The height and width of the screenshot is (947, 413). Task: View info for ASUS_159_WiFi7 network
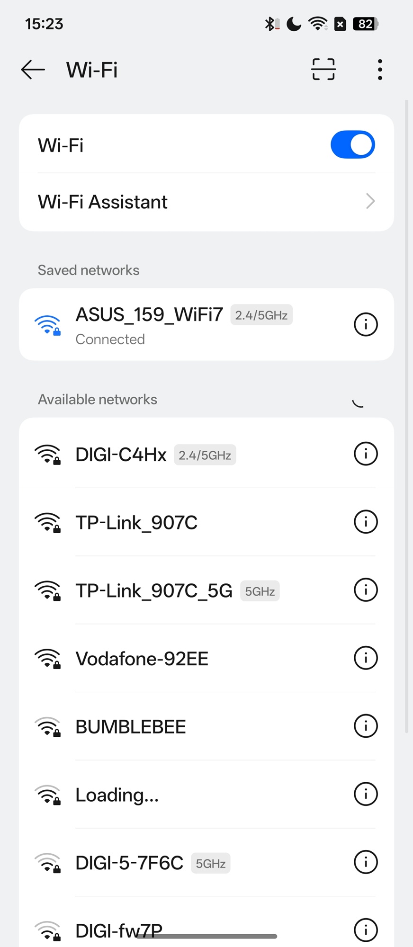point(366,325)
